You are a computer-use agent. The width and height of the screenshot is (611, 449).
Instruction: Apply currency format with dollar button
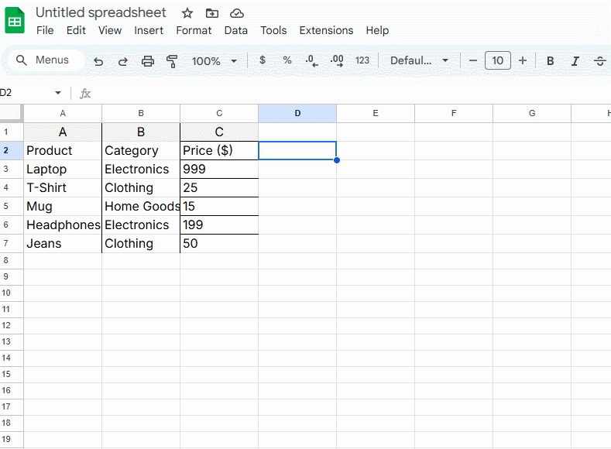pyautogui.click(x=263, y=60)
